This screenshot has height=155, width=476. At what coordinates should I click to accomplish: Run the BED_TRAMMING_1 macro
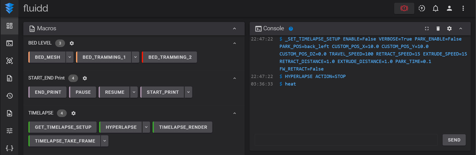(104, 57)
